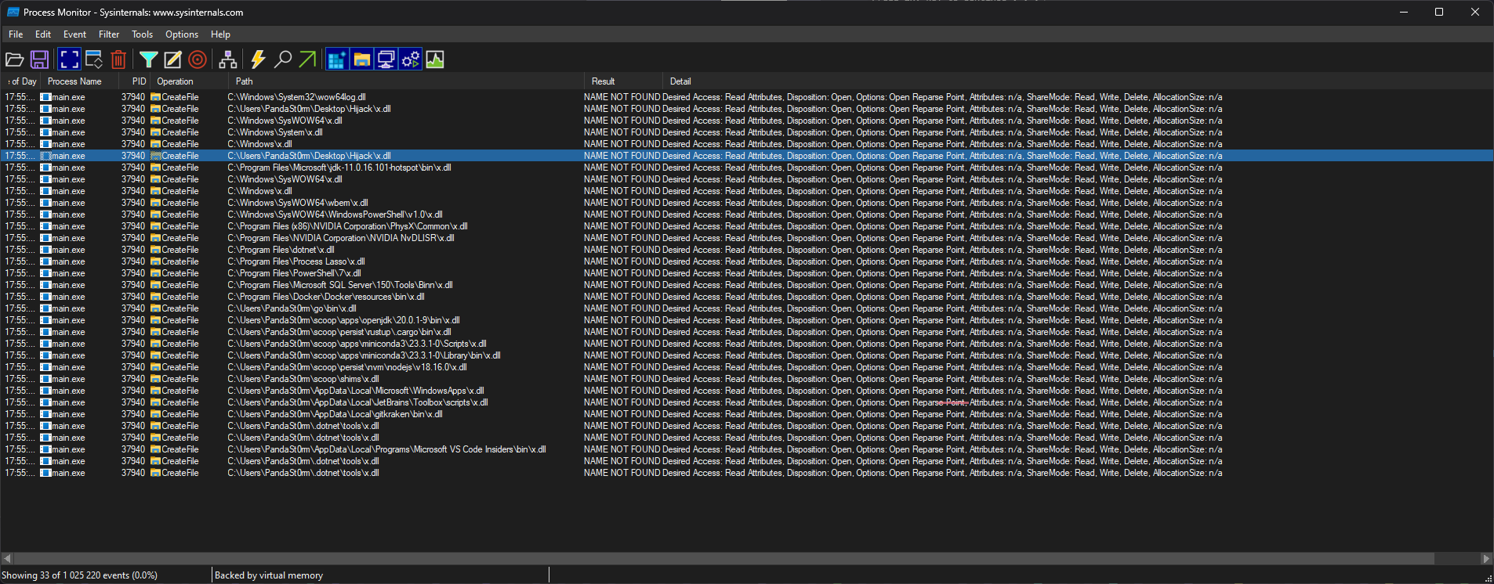
Task: Sort by the Operation column header
Action: click(189, 81)
